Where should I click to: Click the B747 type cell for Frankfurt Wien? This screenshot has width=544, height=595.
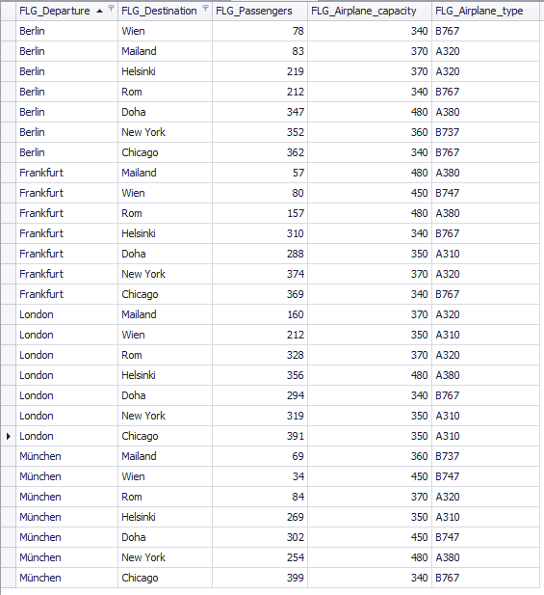[485, 193]
